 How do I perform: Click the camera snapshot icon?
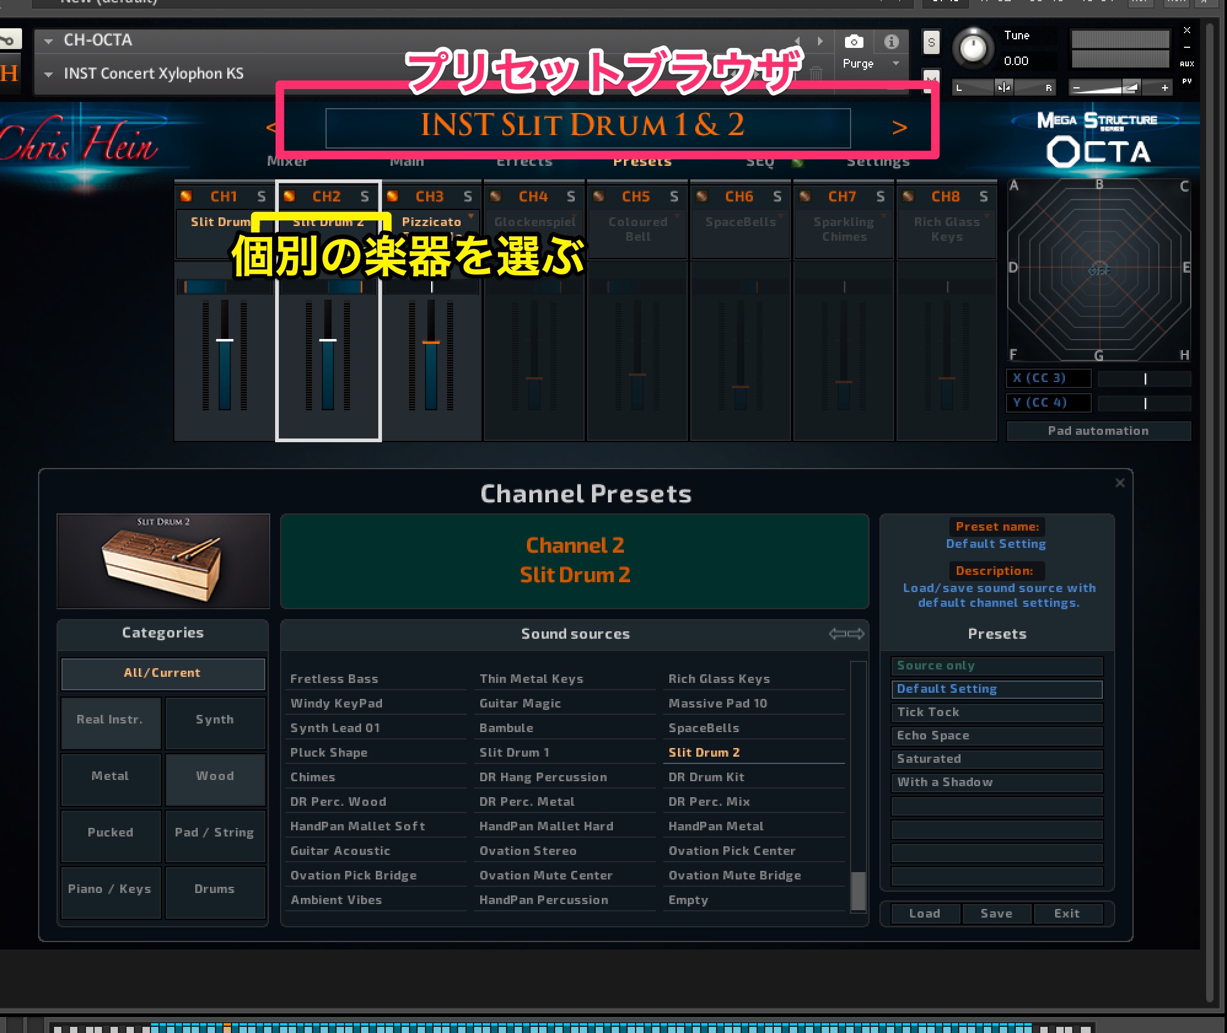coord(854,42)
